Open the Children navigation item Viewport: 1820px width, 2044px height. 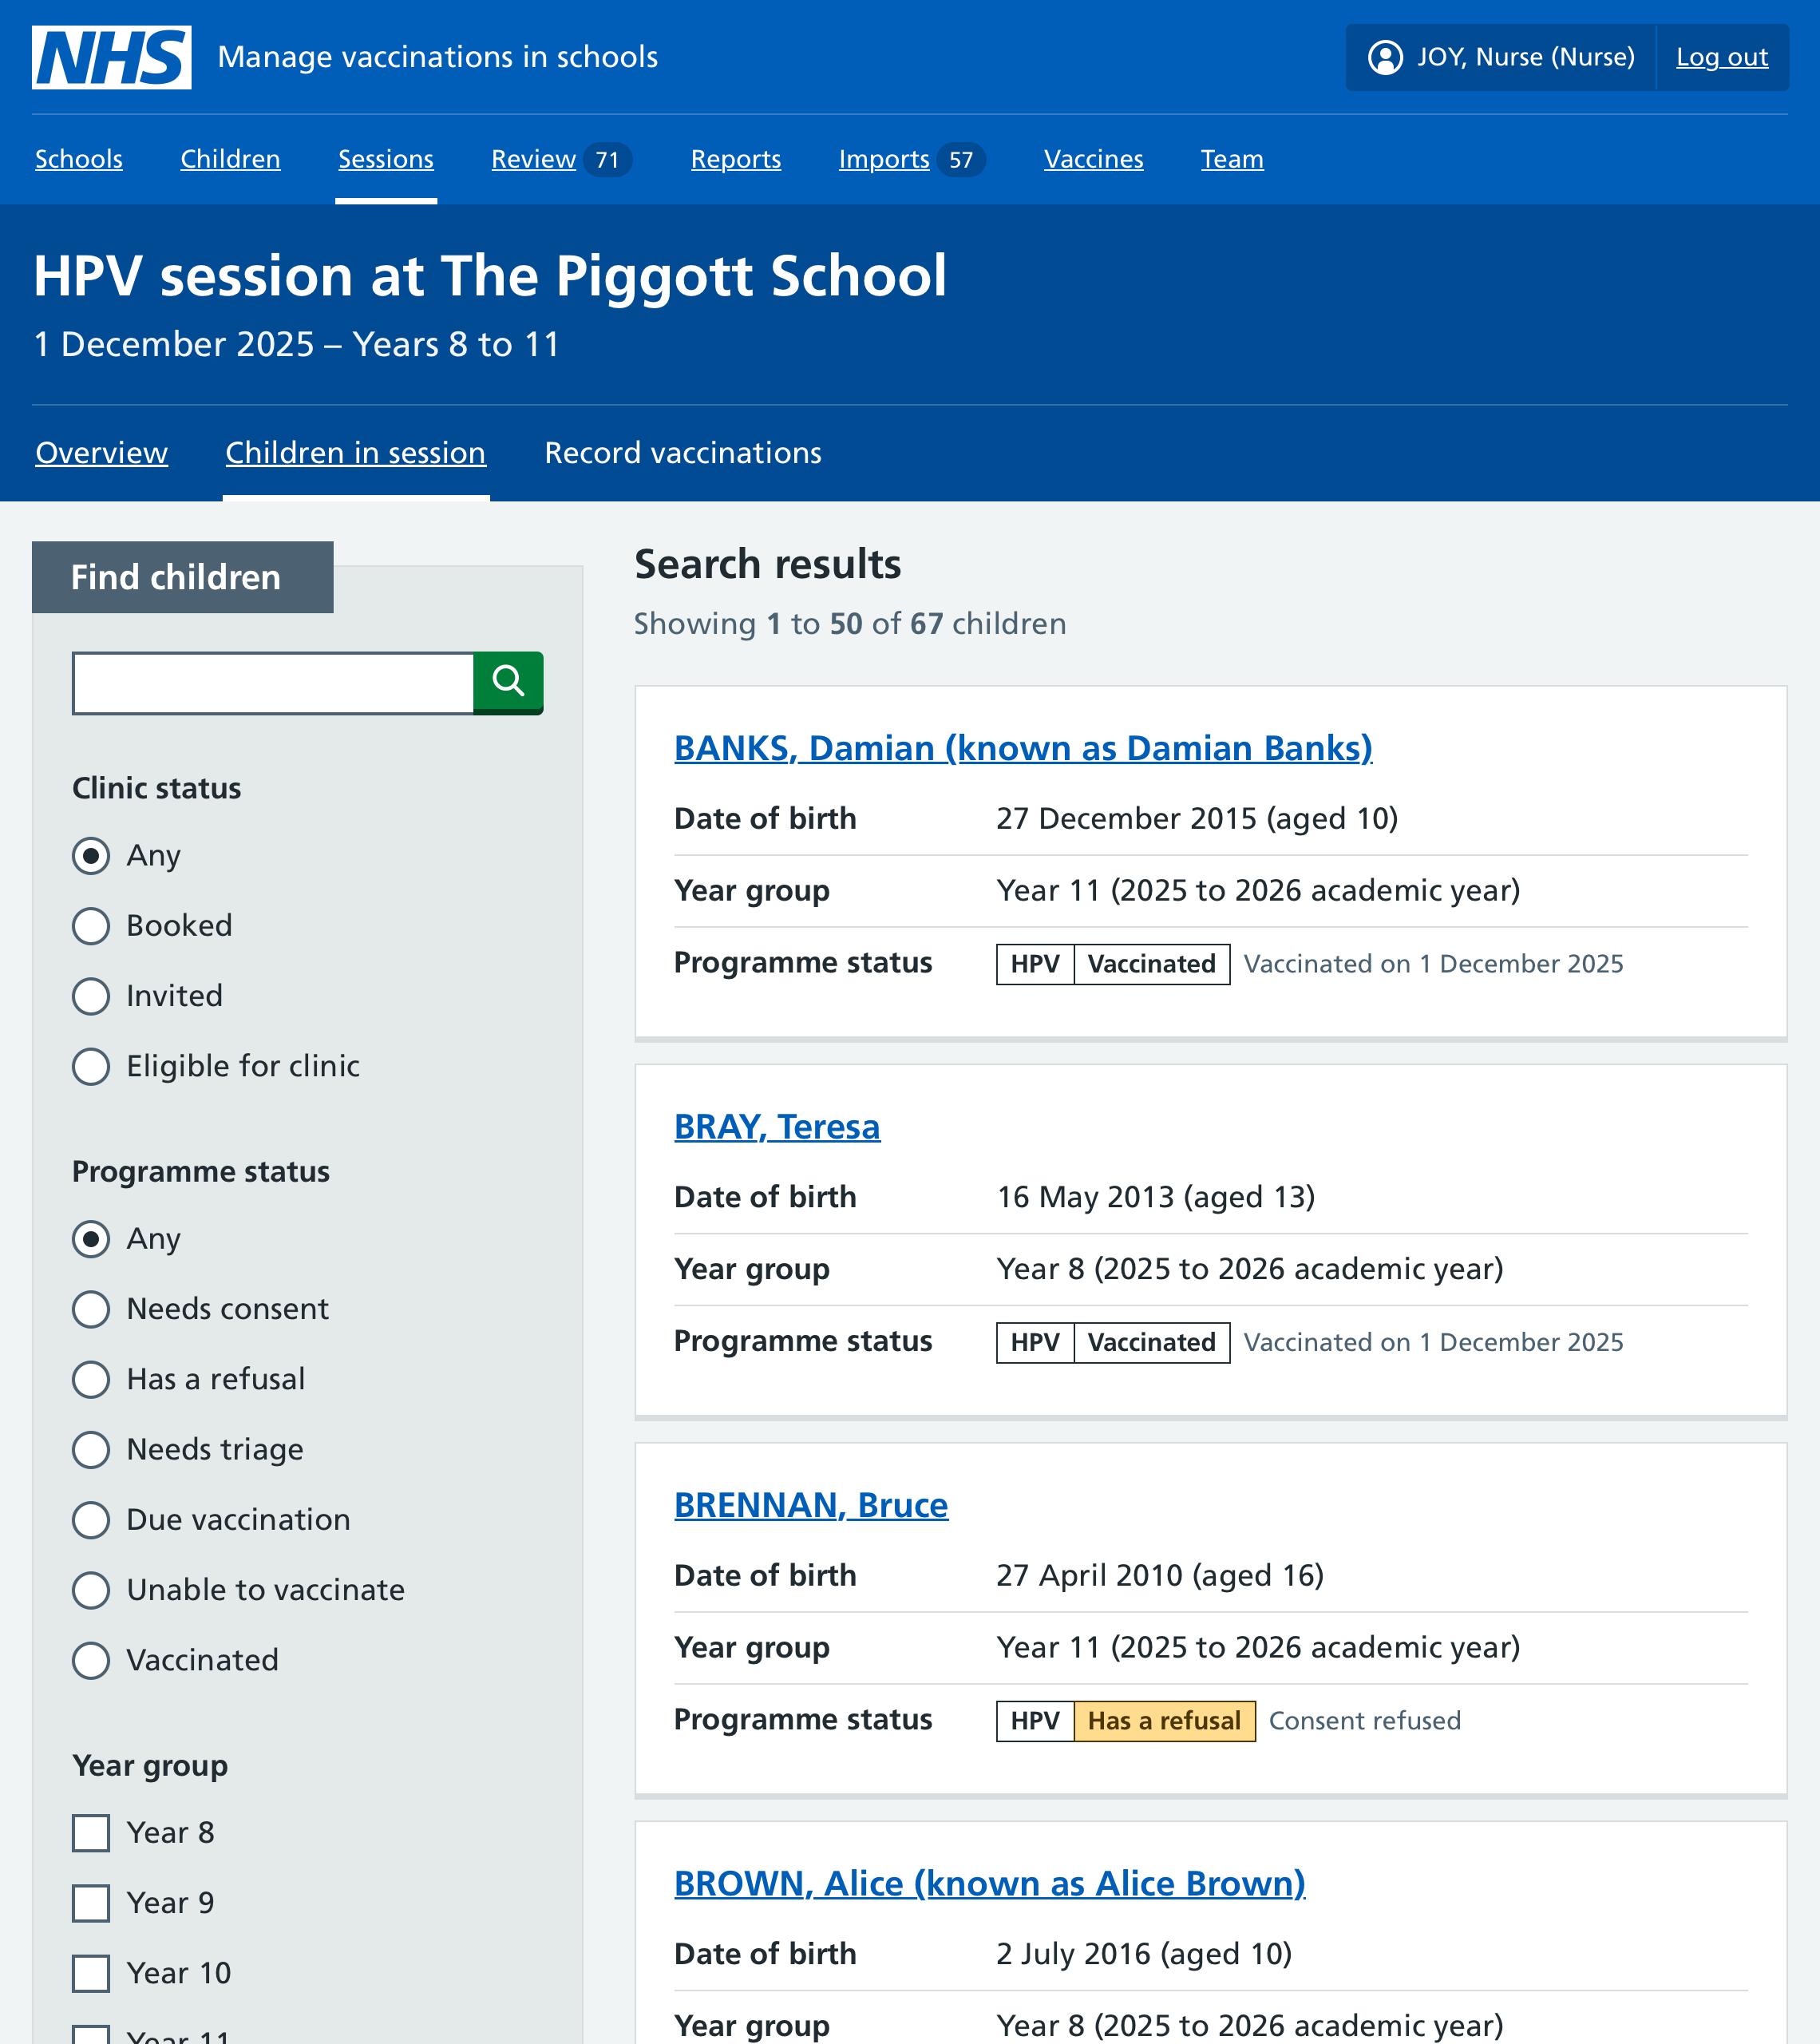(230, 159)
